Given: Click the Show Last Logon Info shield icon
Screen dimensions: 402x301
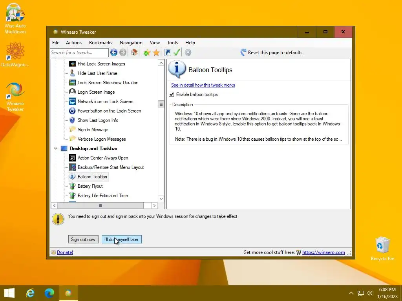Looking at the screenshot, I should [72, 120].
